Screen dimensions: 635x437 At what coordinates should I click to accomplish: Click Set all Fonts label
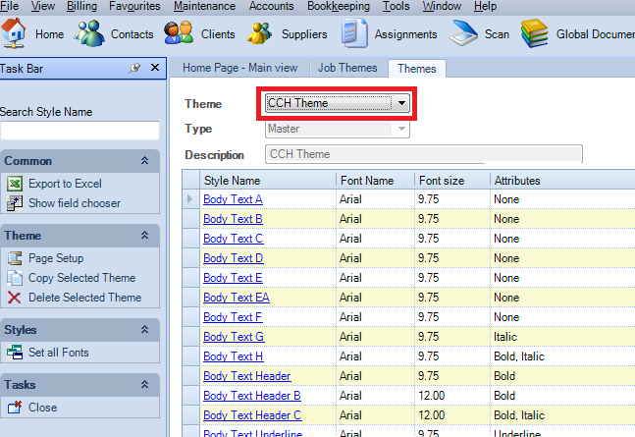point(58,353)
